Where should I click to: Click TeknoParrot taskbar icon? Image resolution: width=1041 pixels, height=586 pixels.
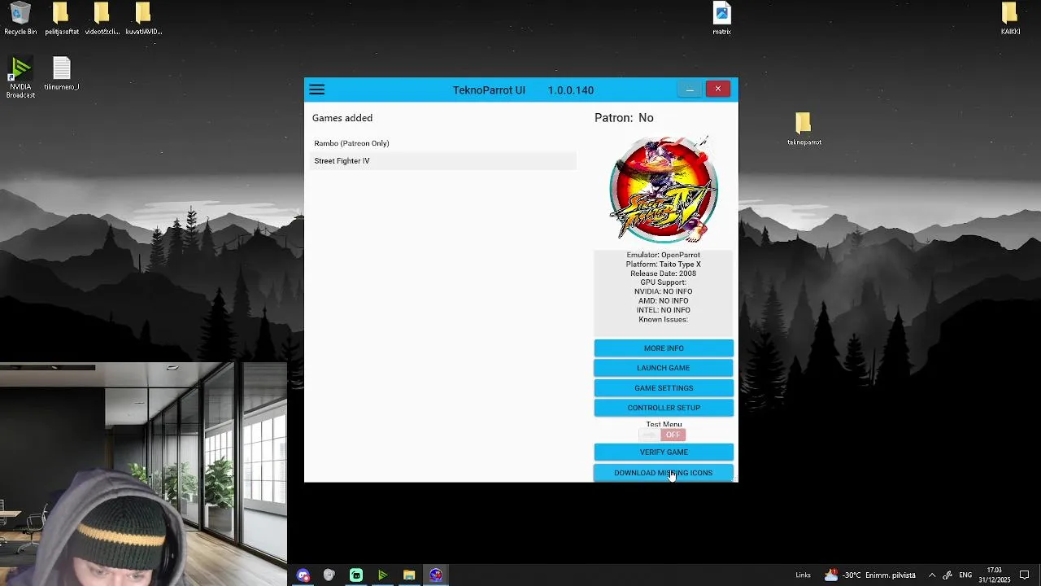(436, 575)
